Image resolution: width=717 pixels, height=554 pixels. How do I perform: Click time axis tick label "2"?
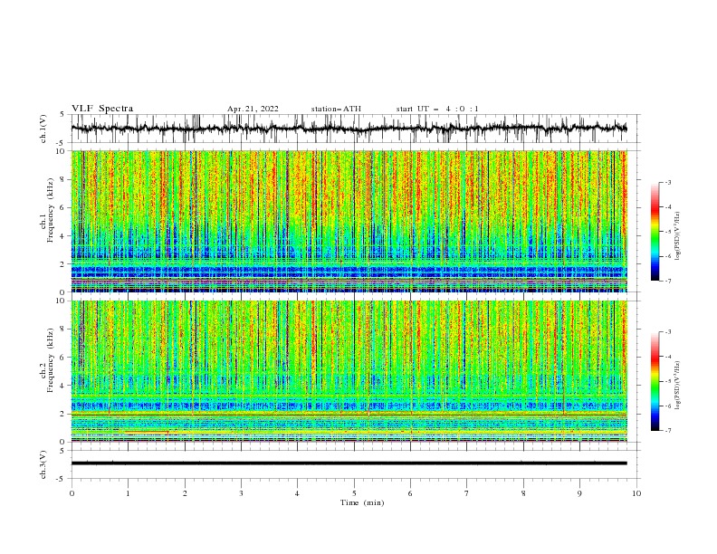(x=185, y=493)
